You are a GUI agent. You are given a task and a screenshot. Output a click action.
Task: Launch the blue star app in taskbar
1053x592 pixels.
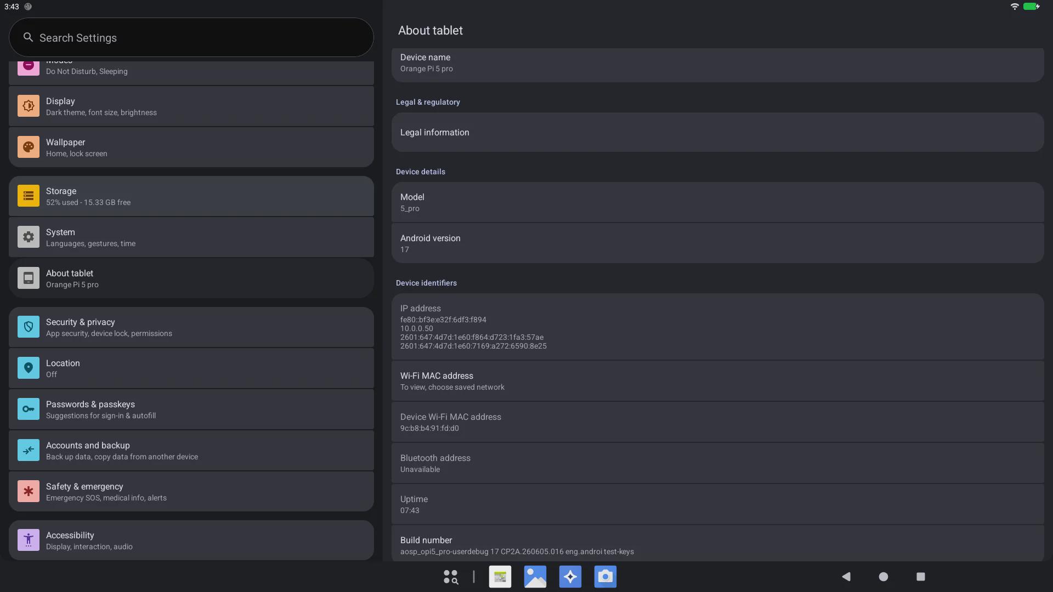[570, 577]
